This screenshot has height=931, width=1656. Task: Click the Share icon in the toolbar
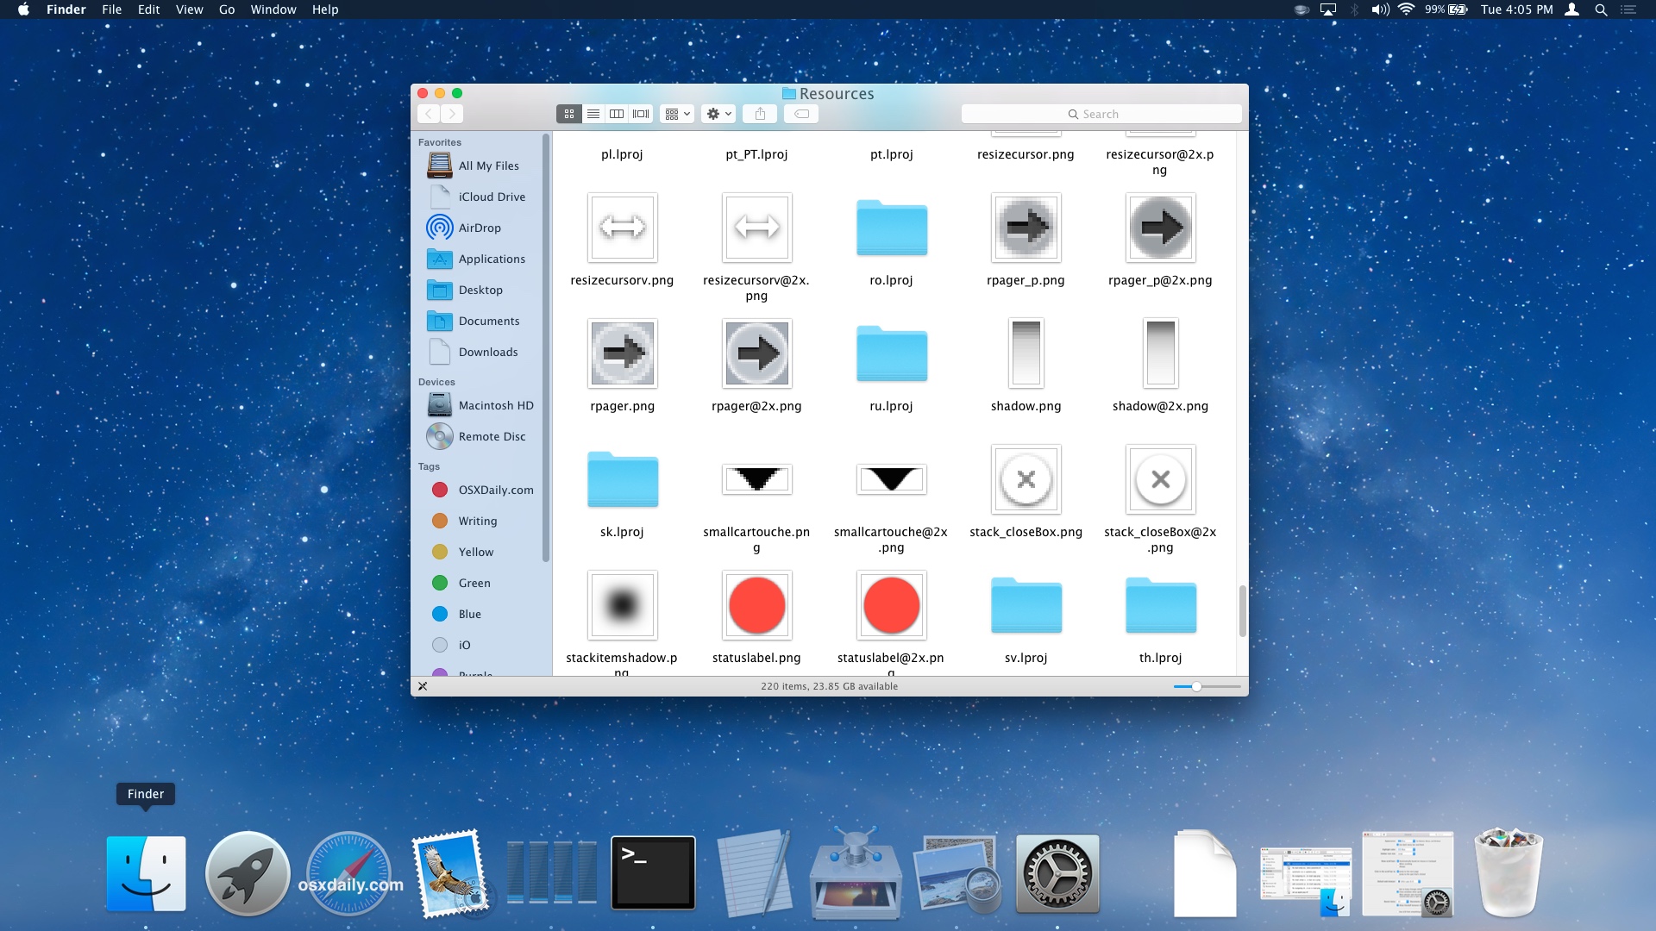pos(760,113)
